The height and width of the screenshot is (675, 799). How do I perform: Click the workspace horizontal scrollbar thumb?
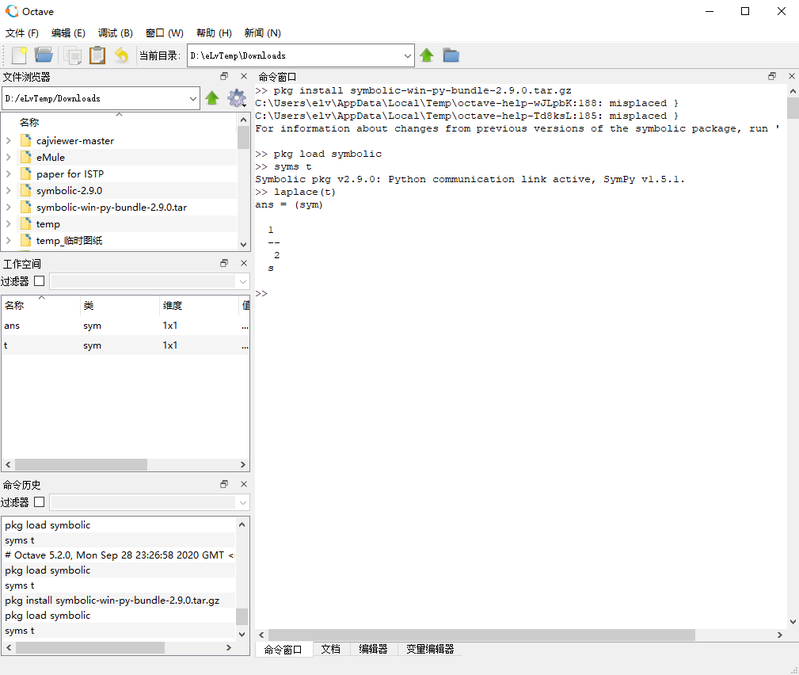(x=81, y=464)
